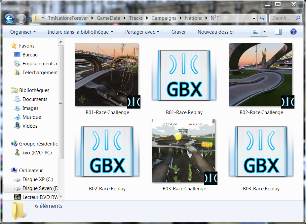Navigate to the Tracks breadcrumb
This screenshot has width=306, height=224.
coord(136,18)
